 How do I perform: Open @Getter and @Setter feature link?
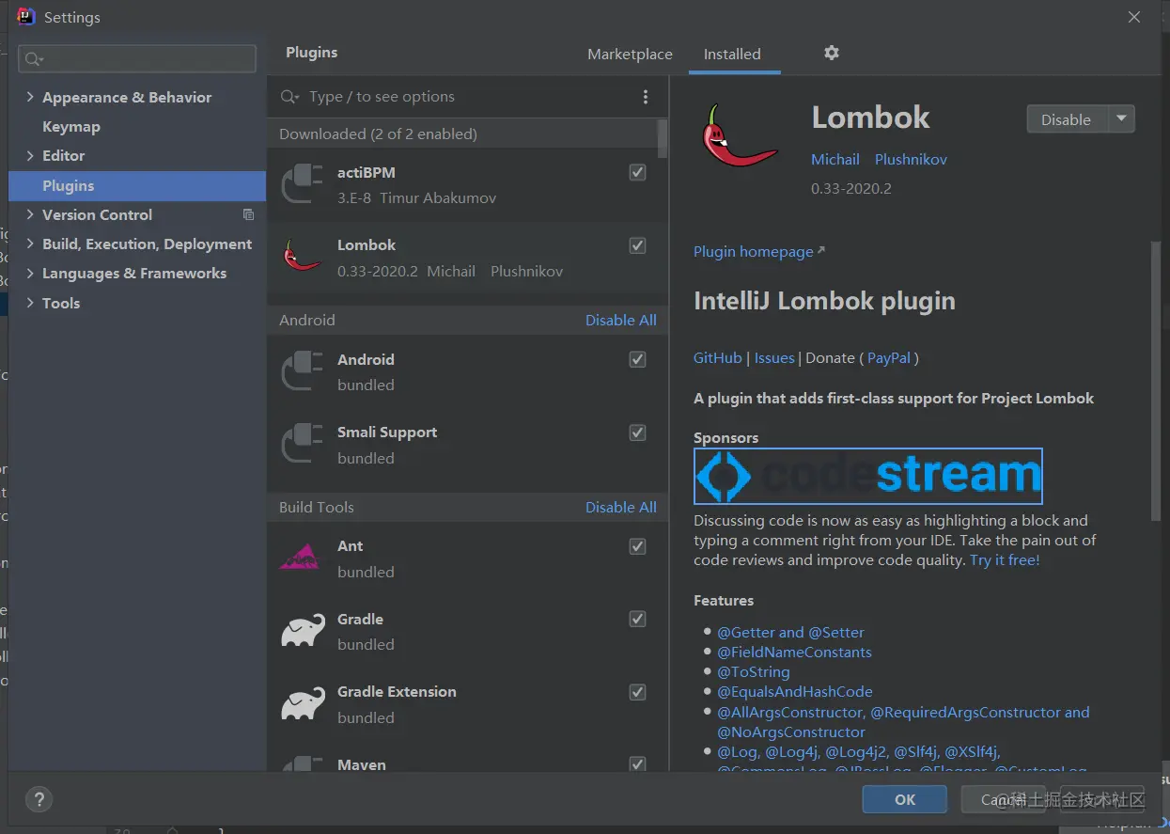(790, 632)
